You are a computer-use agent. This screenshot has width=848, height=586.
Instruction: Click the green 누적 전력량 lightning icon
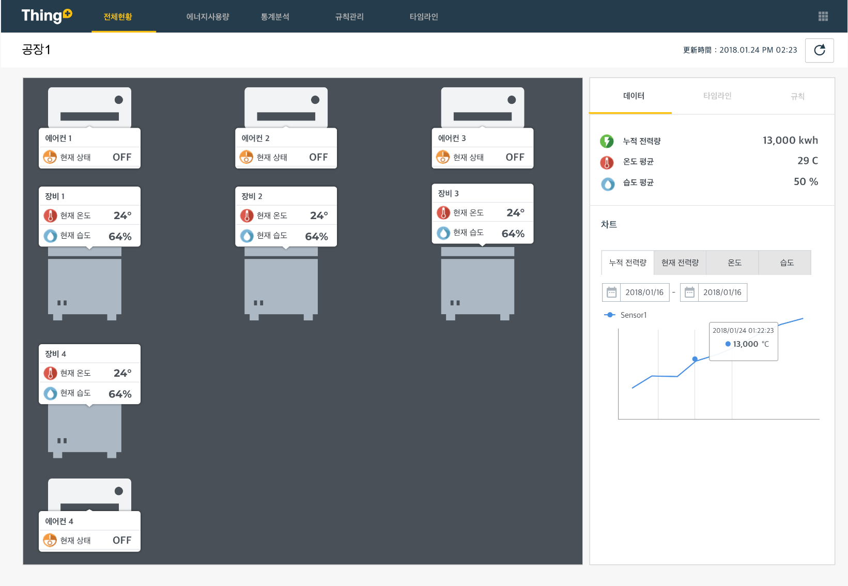607,141
